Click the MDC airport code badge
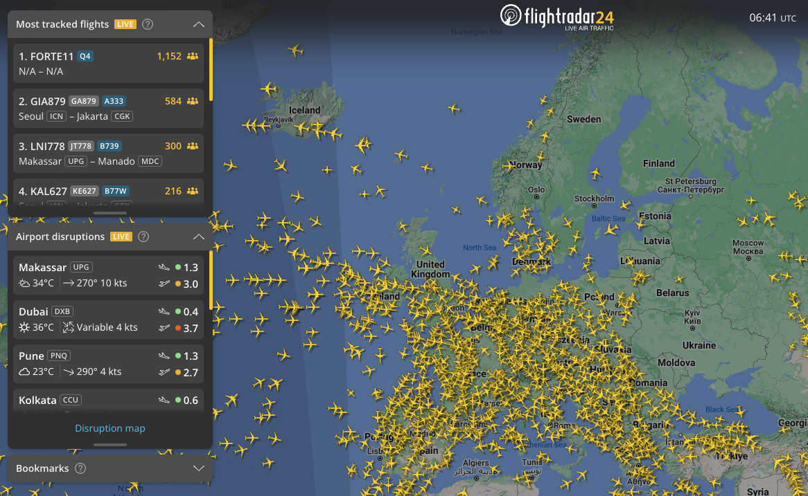The width and height of the screenshot is (808, 496). pos(150,161)
